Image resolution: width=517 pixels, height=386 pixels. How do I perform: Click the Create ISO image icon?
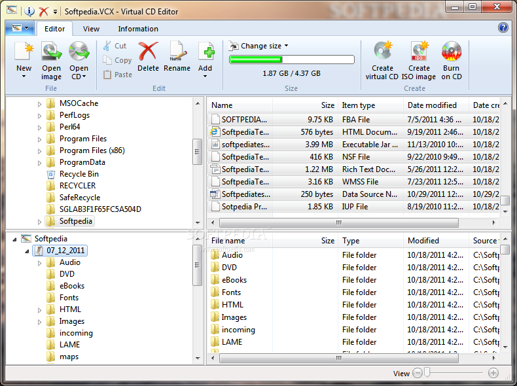coord(419,52)
